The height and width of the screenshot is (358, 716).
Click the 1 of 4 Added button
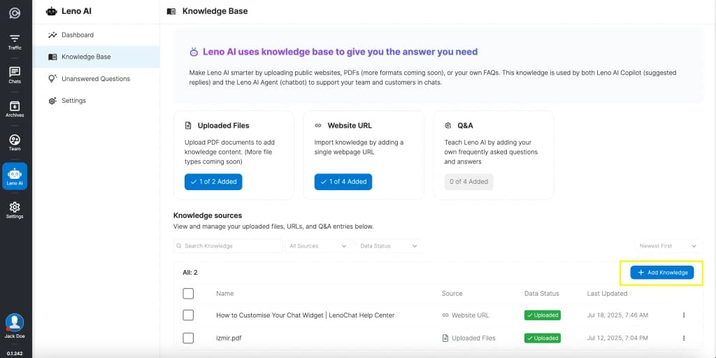343,182
